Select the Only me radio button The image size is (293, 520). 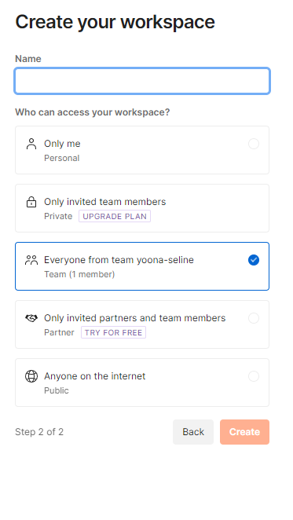(254, 144)
